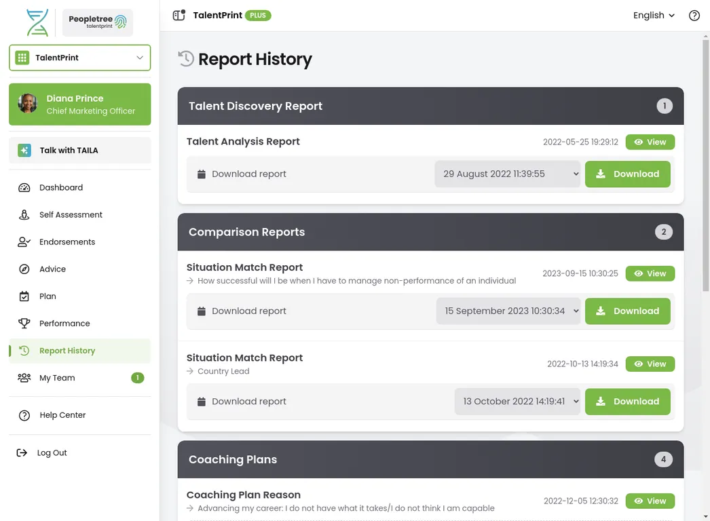
Task: Open the 29 August 2022 11:39:55 date dropdown
Action: (x=508, y=174)
